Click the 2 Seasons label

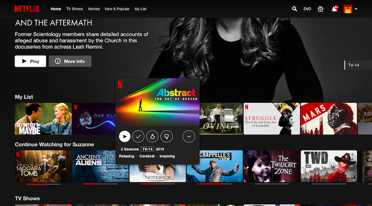130,149
